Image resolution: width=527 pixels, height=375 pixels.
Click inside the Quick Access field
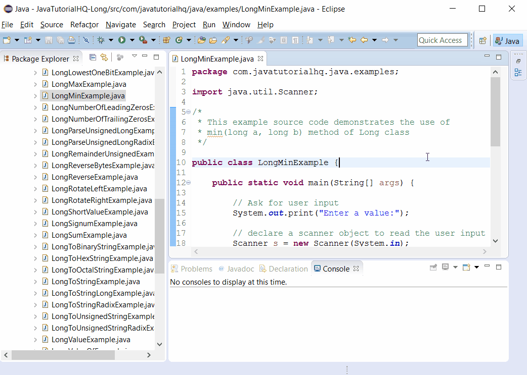point(443,39)
